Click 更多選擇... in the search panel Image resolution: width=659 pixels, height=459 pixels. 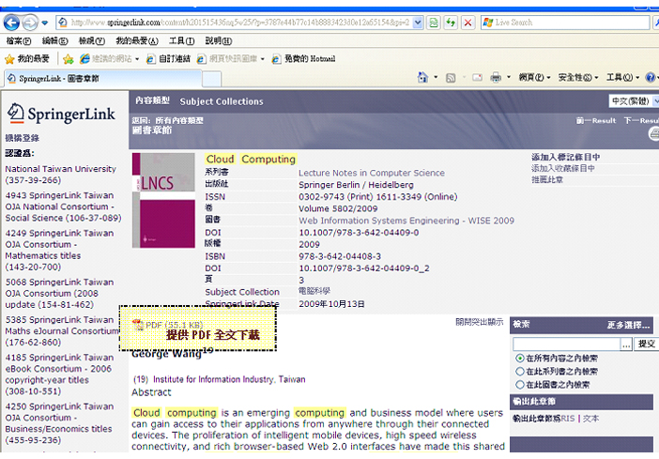coord(628,325)
